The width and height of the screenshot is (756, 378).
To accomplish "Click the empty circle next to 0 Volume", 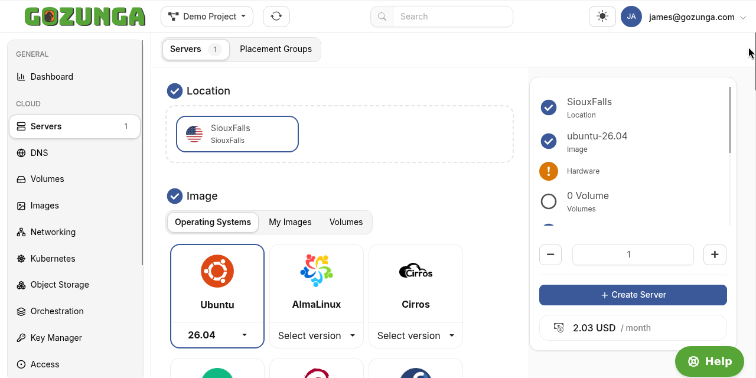I will pos(549,201).
